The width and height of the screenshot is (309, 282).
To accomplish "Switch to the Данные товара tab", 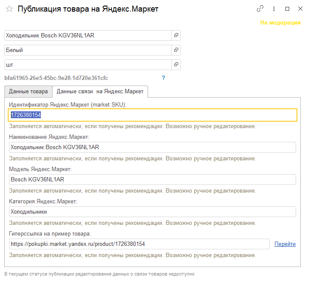I will pos(28,92).
